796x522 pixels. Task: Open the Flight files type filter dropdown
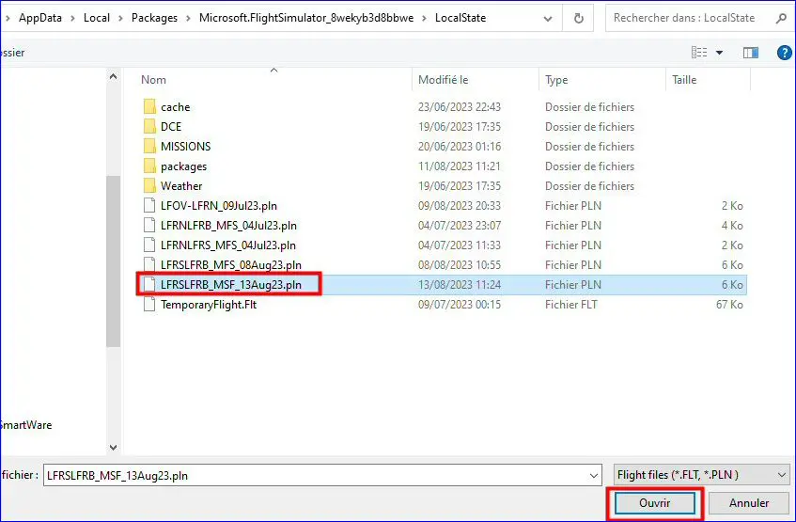[x=781, y=475]
